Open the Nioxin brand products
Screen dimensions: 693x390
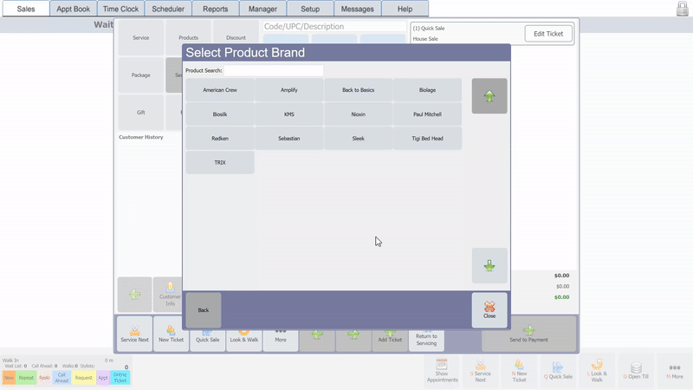pos(358,114)
